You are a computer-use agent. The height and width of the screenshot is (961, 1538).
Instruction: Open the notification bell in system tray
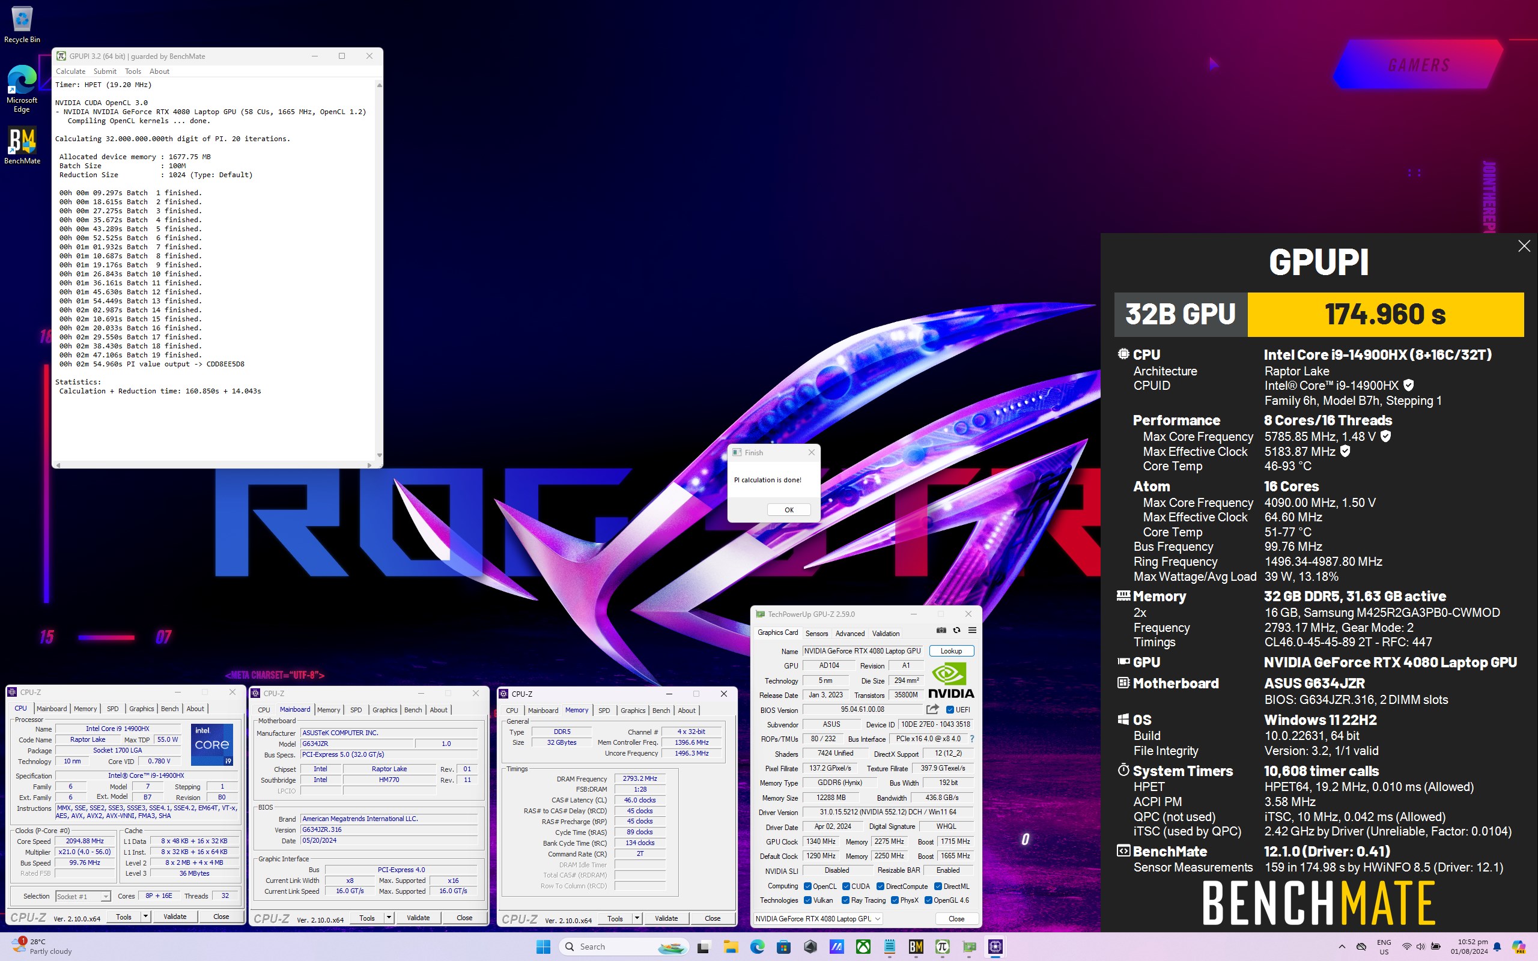pyautogui.click(x=1497, y=947)
